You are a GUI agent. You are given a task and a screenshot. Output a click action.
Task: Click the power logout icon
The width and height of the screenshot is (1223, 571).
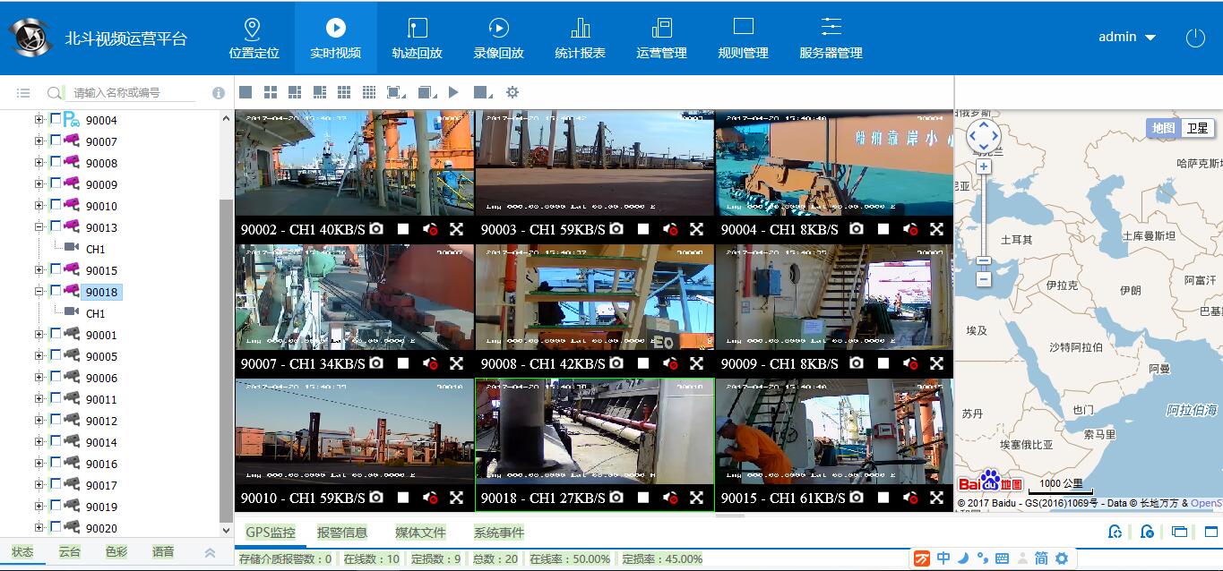tap(1195, 38)
